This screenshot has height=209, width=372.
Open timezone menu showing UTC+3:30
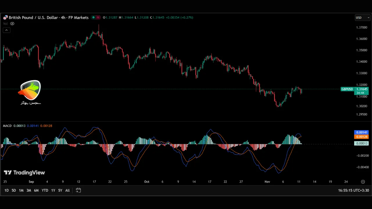(353, 190)
